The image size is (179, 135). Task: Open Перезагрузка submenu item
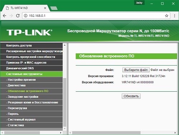tap(32, 108)
